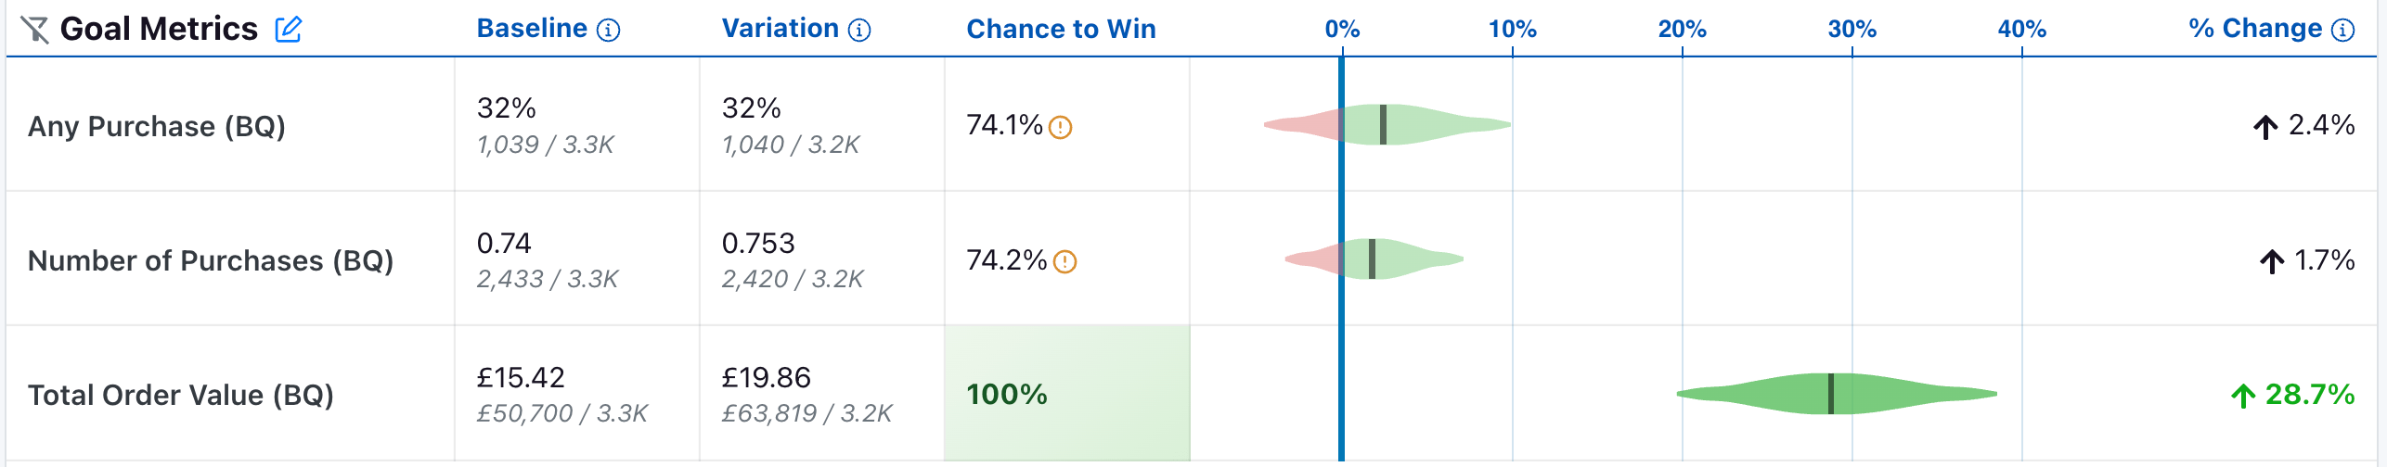
Task: Open the Goal Metrics edit pencil icon
Action: click(289, 29)
